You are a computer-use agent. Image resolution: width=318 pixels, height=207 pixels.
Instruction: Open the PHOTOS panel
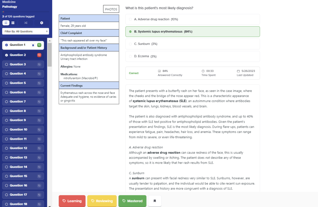[x=111, y=9]
